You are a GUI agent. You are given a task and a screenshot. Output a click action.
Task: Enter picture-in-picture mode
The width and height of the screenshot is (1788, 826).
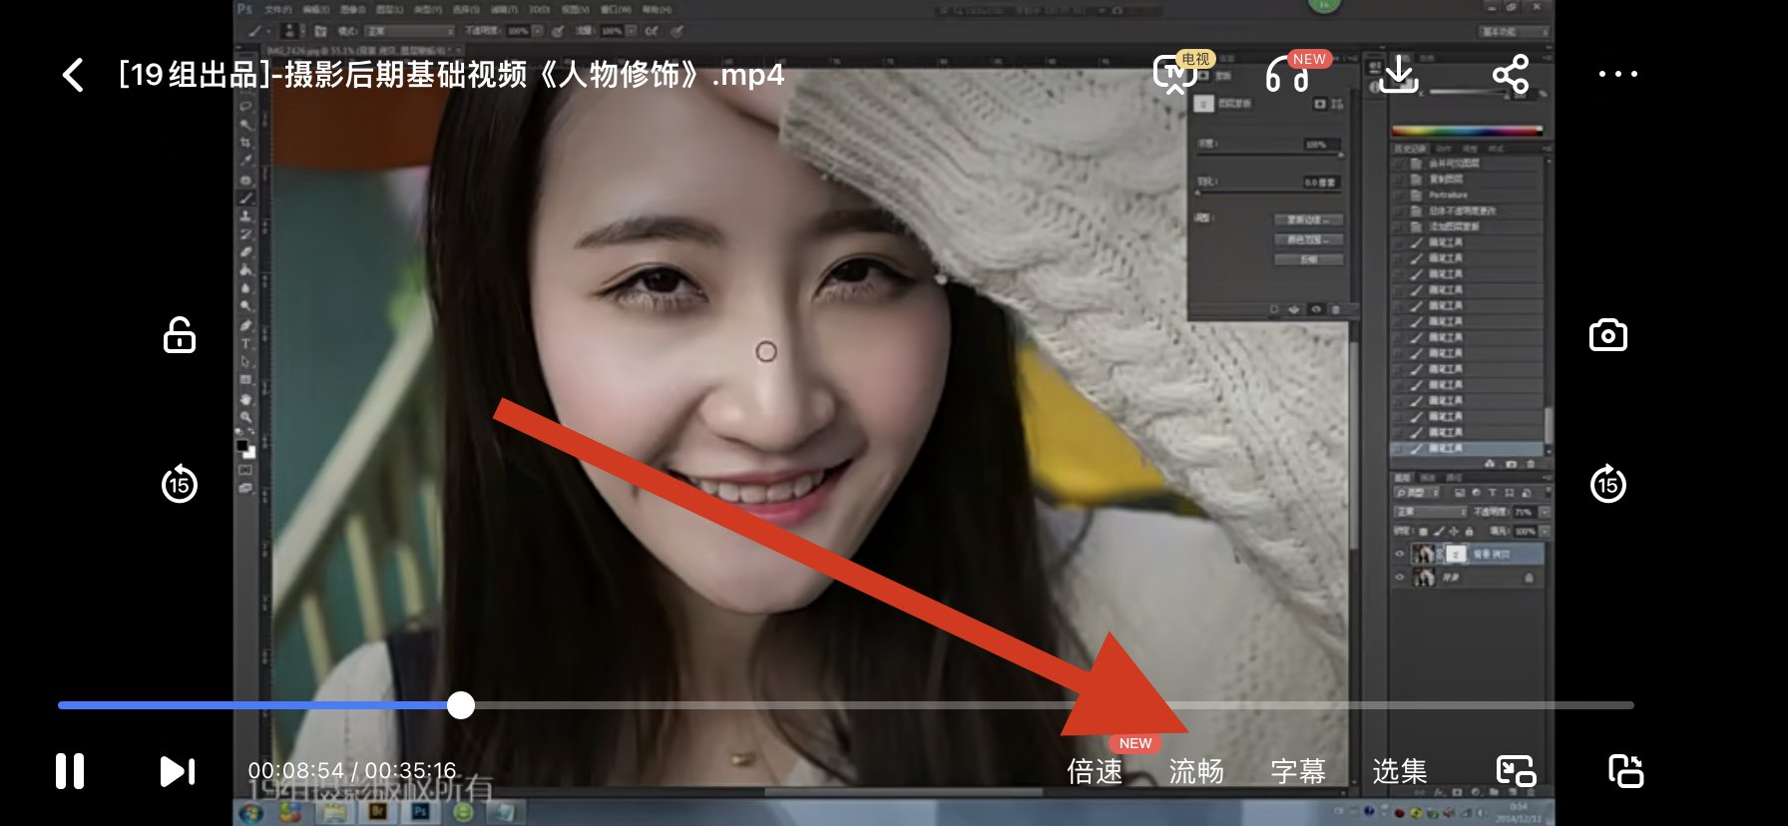click(x=1516, y=771)
